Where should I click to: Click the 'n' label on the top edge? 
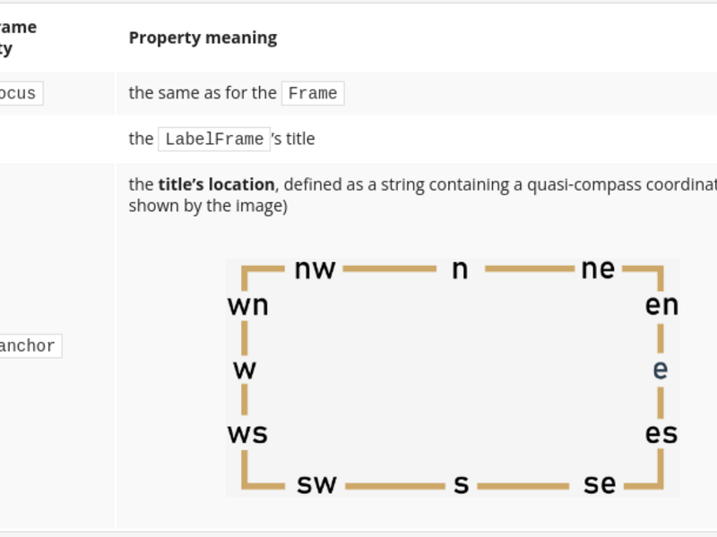tap(460, 269)
